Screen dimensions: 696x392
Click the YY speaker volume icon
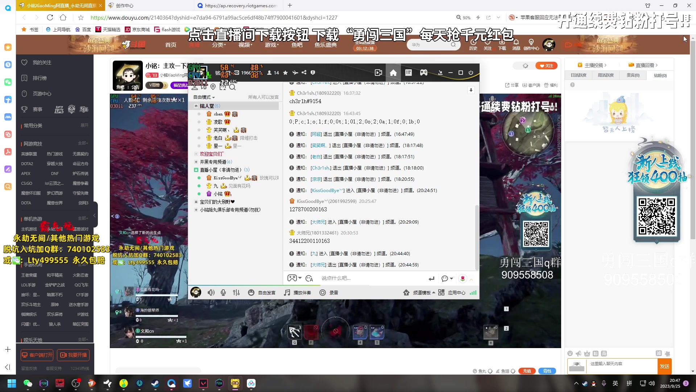click(x=211, y=293)
